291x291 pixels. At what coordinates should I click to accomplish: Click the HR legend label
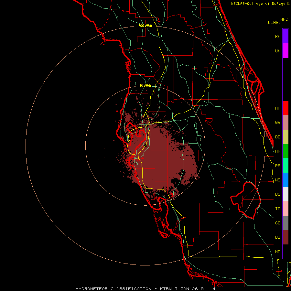point(277,151)
